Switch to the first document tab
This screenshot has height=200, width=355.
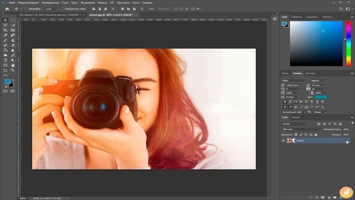click(50, 15)
